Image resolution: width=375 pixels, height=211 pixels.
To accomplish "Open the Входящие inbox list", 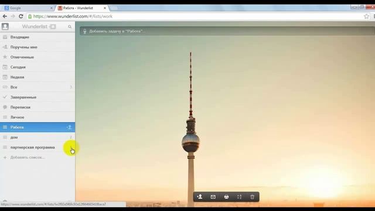I will (37, 37).
